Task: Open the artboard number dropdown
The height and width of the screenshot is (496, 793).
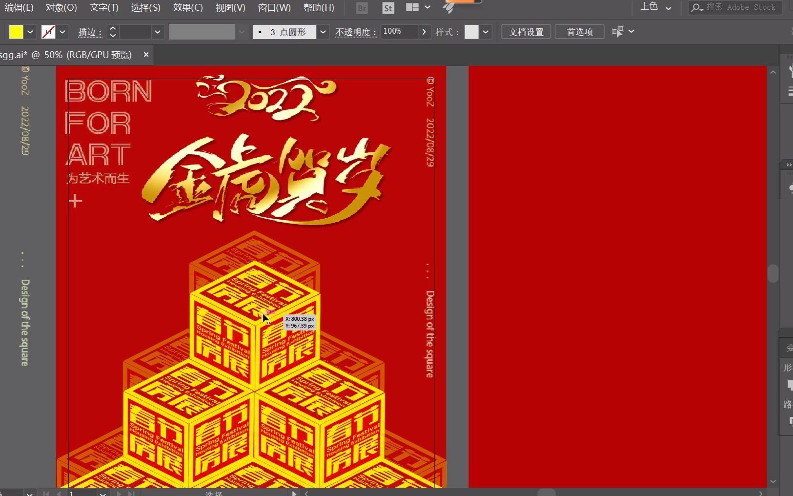Action: click(103, 494)
